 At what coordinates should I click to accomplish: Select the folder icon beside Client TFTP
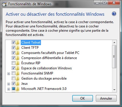(17, 48)
